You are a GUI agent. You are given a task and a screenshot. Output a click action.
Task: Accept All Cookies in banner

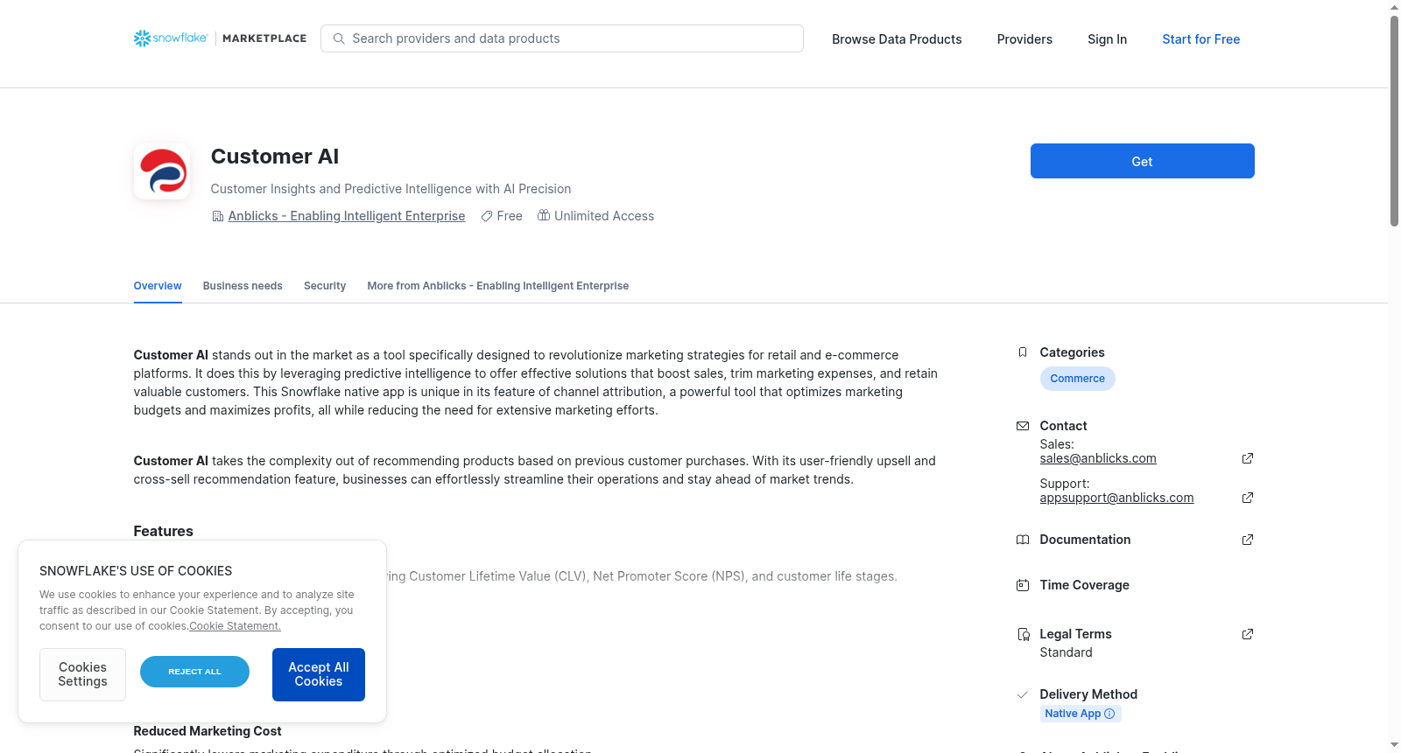(319, 674)
